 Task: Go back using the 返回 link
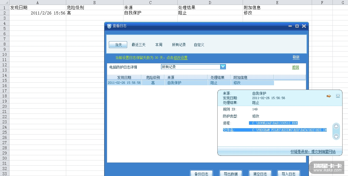[295, 67]
